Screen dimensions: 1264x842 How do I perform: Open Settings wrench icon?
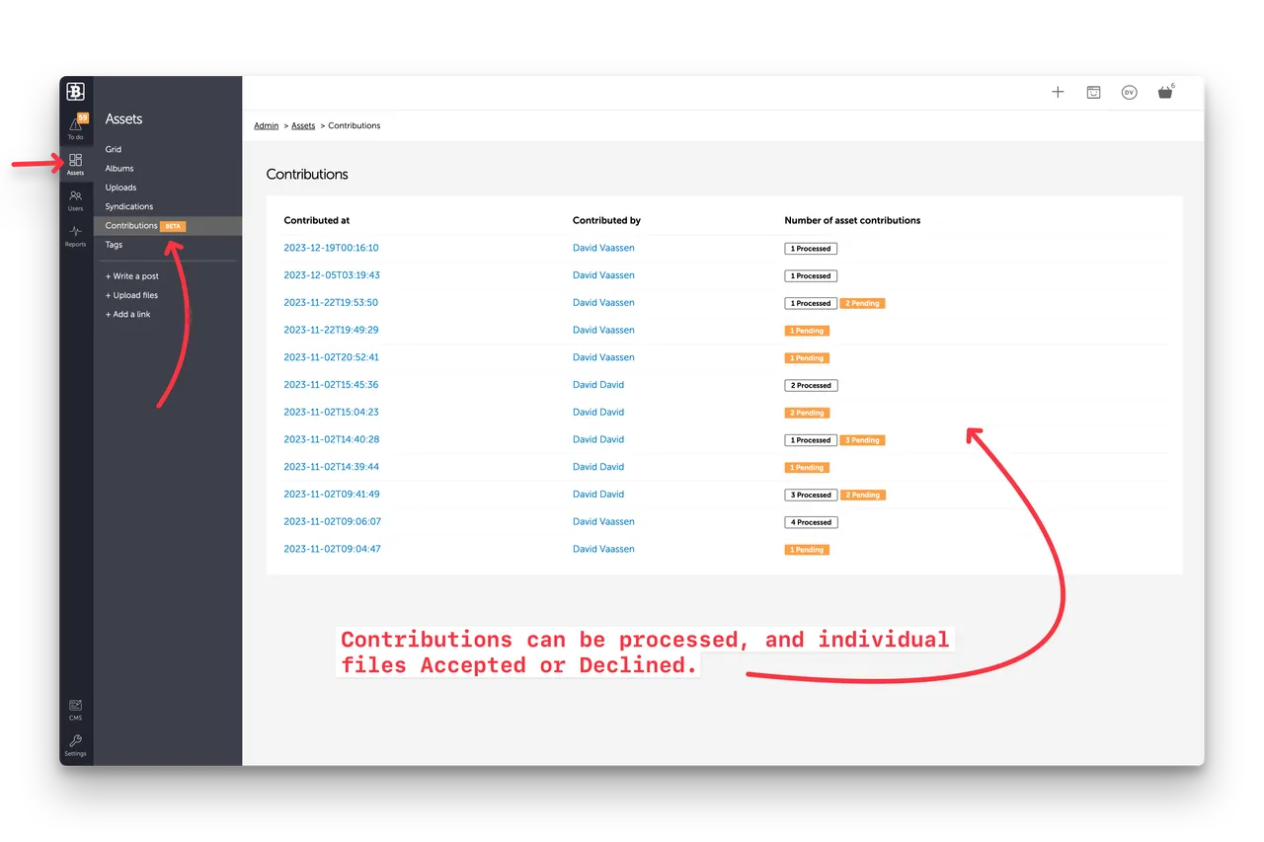[75, 743]
